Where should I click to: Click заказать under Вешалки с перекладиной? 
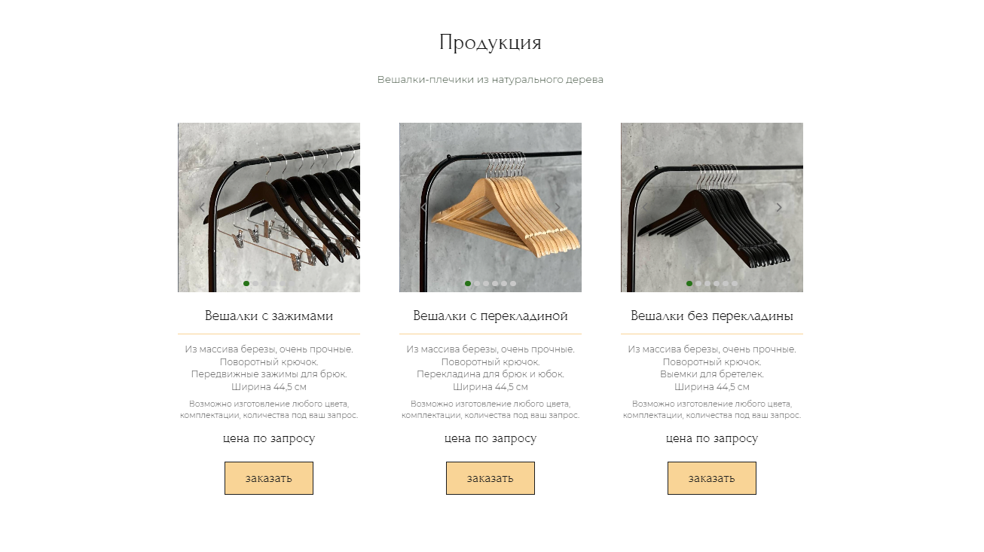point(490,478)
